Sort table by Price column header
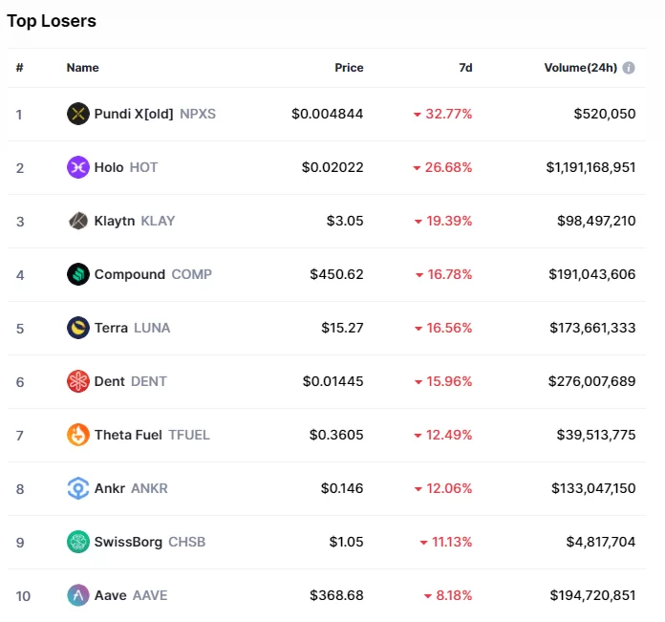This screenshot has height=622, width=665. click(349, 68)
